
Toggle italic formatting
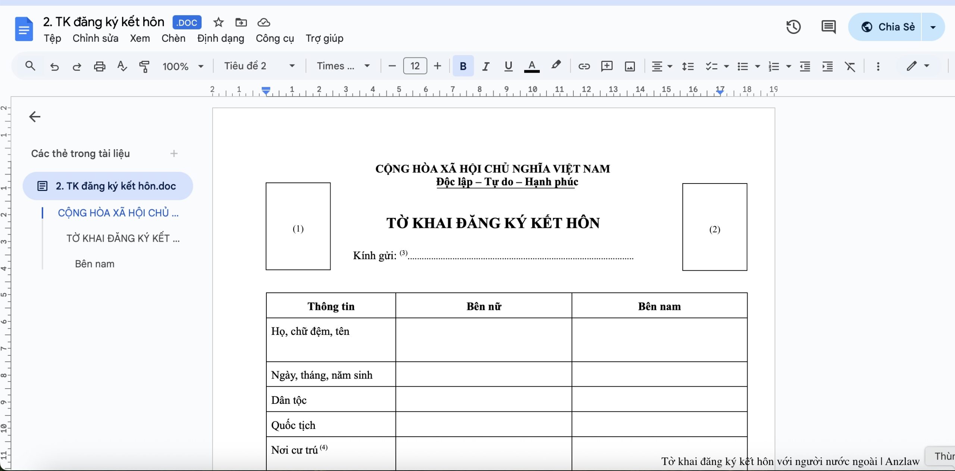click(x=485, y=66)
